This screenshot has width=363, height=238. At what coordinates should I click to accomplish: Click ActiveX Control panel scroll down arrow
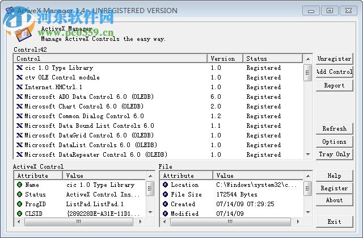[x=150, y=212]
